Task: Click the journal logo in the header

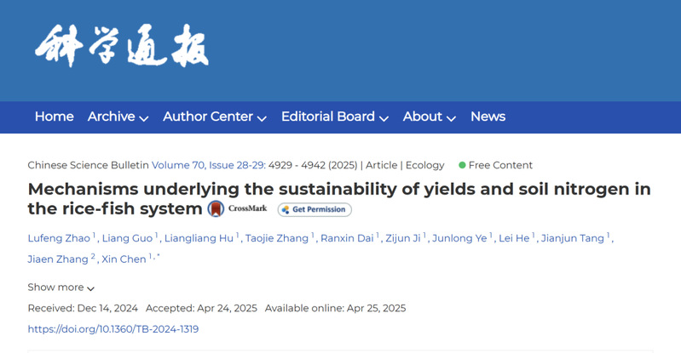Action: point(122,47)
